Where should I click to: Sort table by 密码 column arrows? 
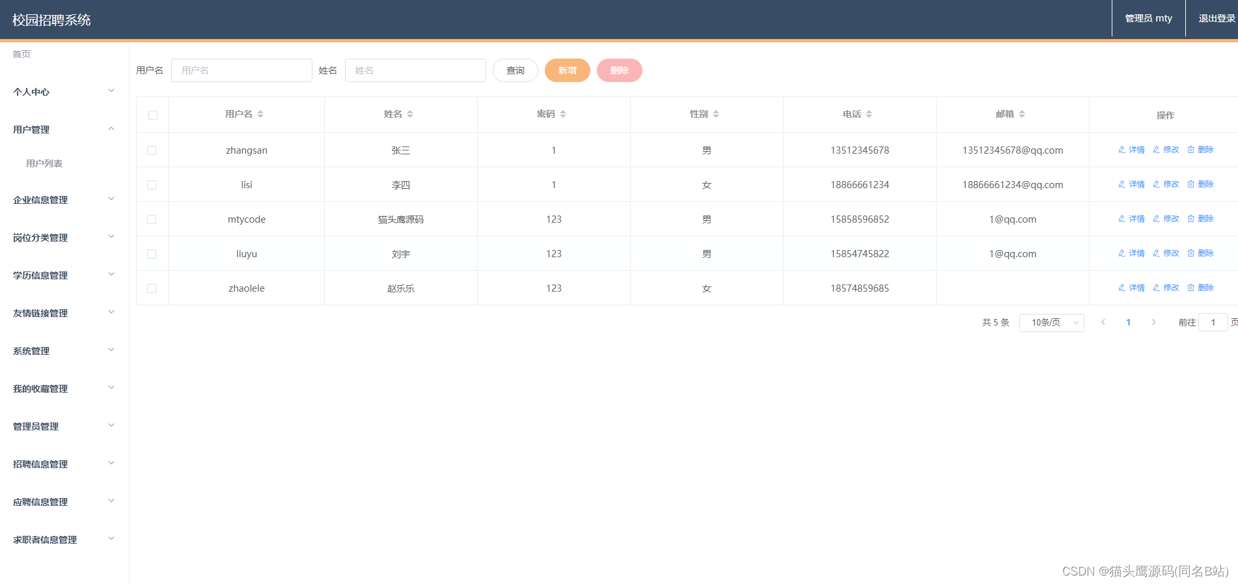click(563, 114)
